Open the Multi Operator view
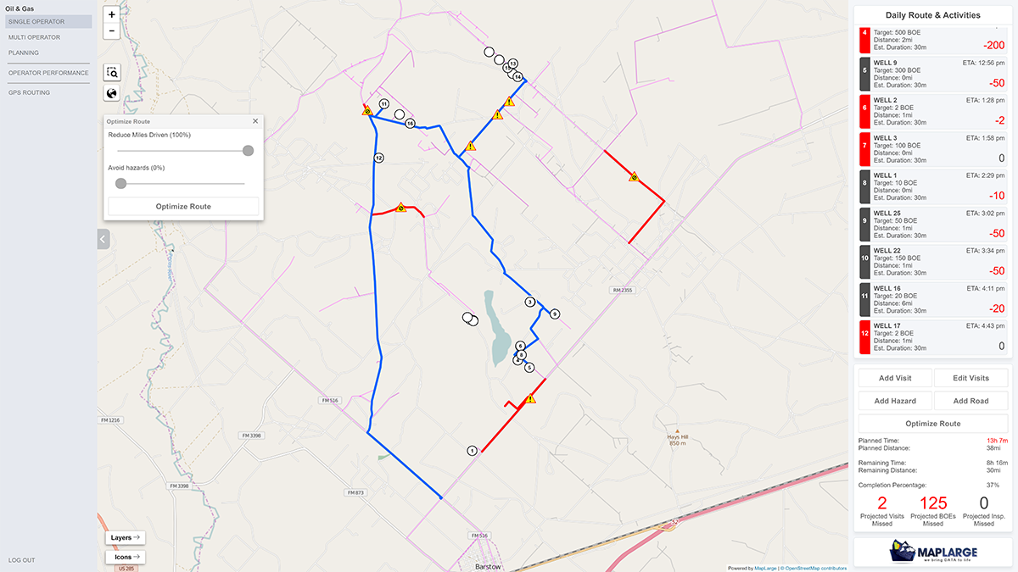Viewport: 1018px width, 572px height. (x=34, y=37)
